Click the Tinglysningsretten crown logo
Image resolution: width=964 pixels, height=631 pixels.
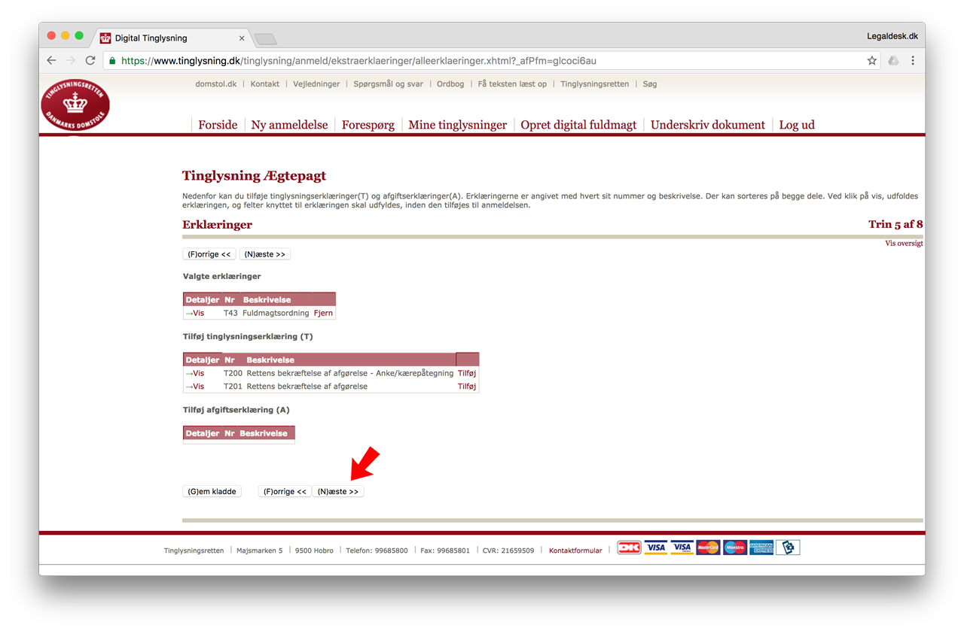click(75, 105)
